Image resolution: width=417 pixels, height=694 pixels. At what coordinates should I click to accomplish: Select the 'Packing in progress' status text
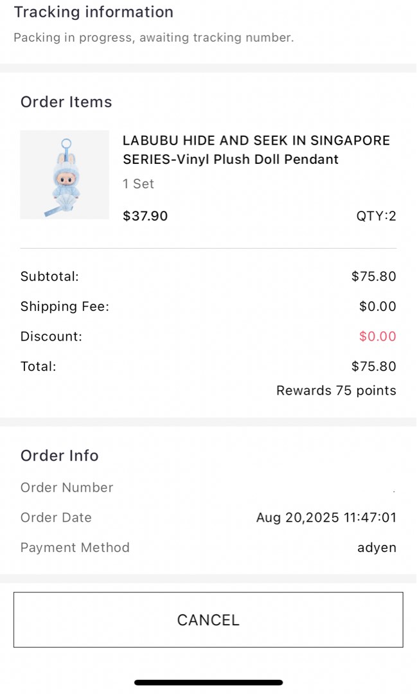pyautogui.click(x=154, y=37)
